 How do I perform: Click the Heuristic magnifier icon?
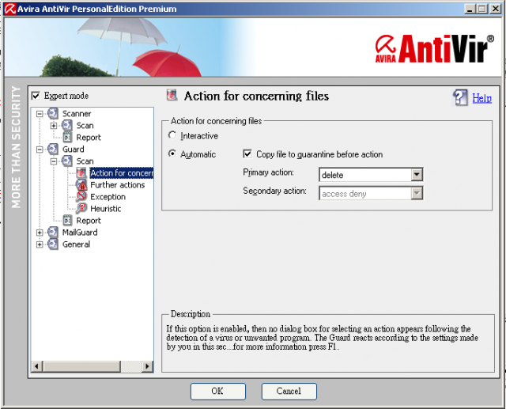pyautogui.click(x=81, y=208)
